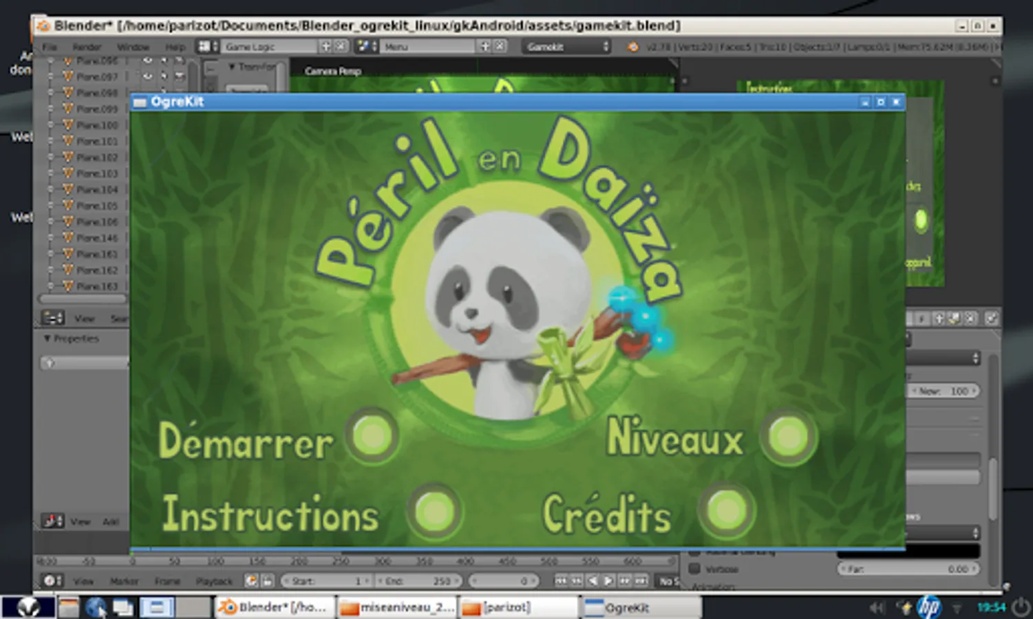The height and width of the screenshot is (619, 1033).
Task: Play the animation forward
Action: pos(608,581)
